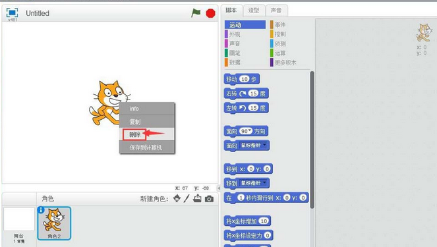Screen dimensions: 437x247
Task: Edit the 15 value in 左转 block
Action: click(x=253, y=108)
